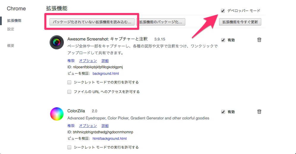Image resolution: width=296 pixels, height=154 pixels.
Task: Select 概要 in the sidebar
Action: click(x=11, y=46)
